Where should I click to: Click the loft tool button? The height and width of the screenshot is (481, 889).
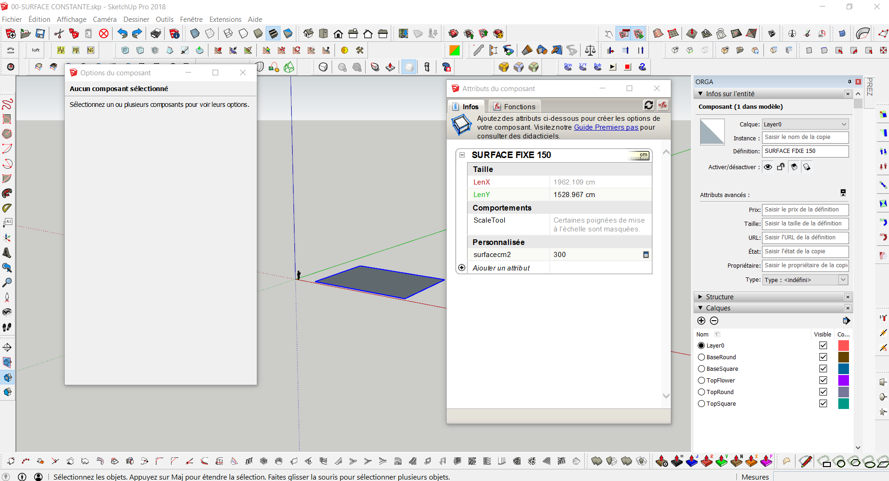click(36, 50)
